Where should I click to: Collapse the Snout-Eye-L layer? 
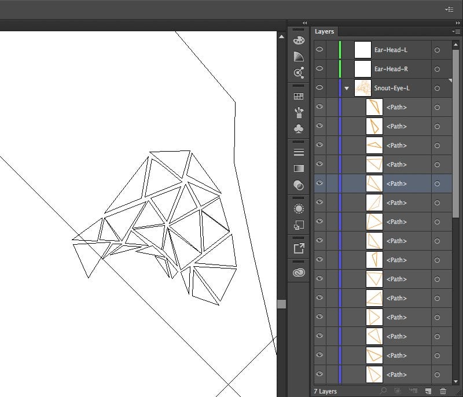tap(347, 89)
